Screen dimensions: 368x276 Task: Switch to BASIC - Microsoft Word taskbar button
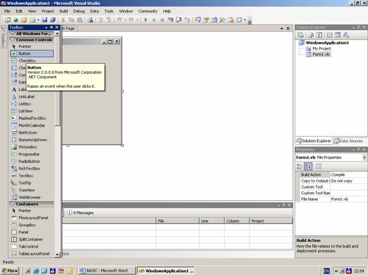point(107,271)
